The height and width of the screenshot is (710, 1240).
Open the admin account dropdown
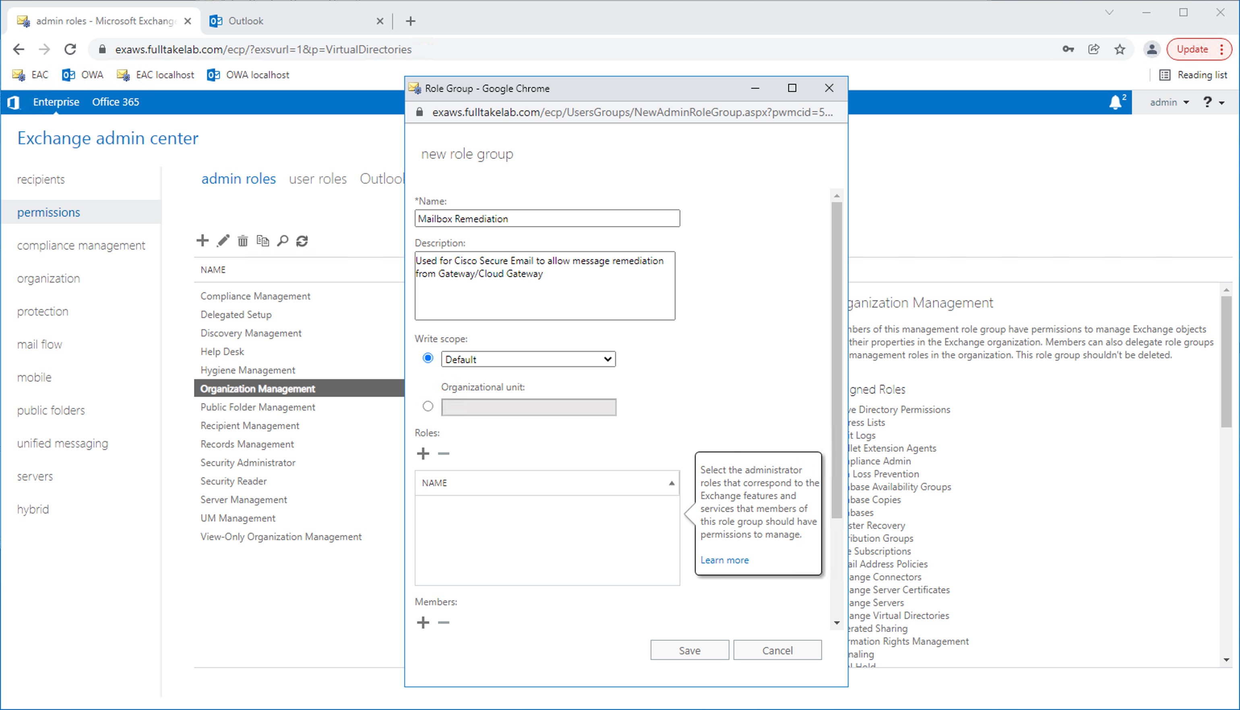pos(1168,102)
